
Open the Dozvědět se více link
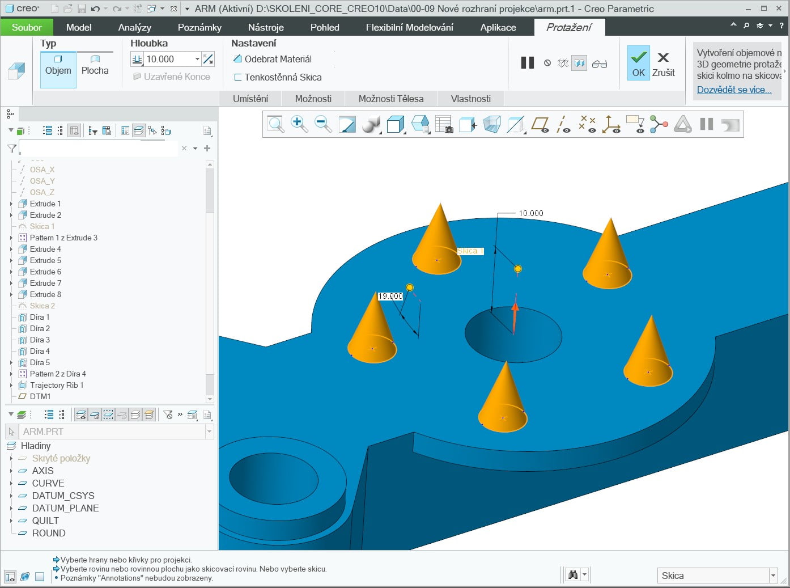(x=734, y=90)
